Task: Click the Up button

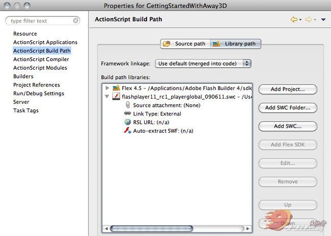Action: tap(288, 205)
